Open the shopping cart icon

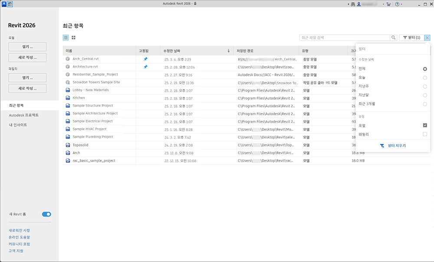(x=388, y=4)
